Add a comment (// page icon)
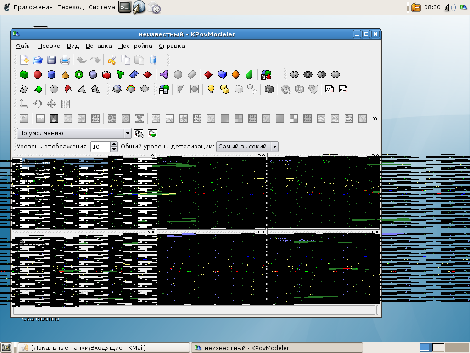The height and width of the screenshot is (353, 470). 329,89
